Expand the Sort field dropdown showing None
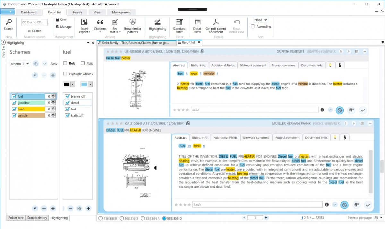The image size is (385, 229). coord(261,20)
